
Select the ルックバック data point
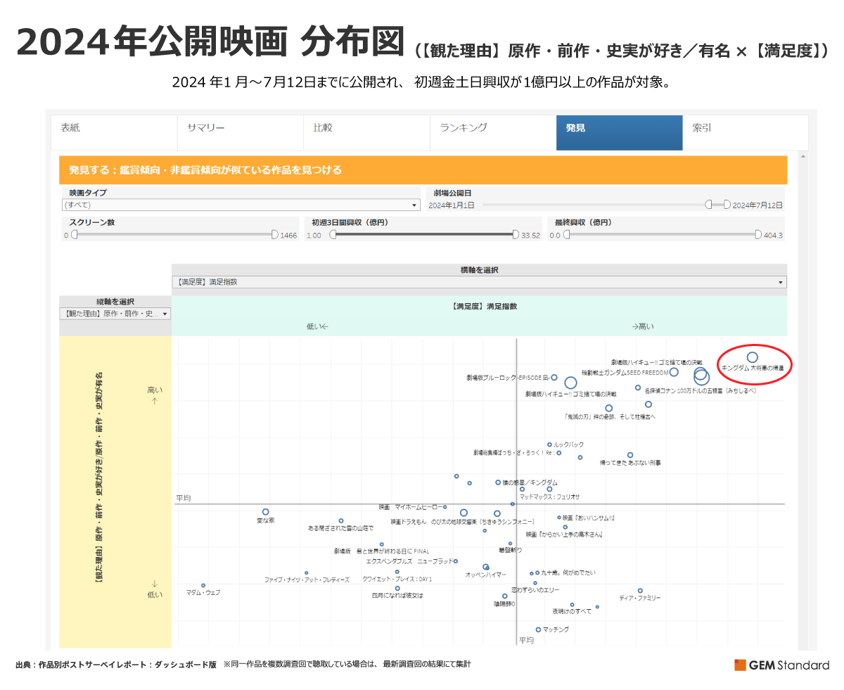tap(550, 445)
